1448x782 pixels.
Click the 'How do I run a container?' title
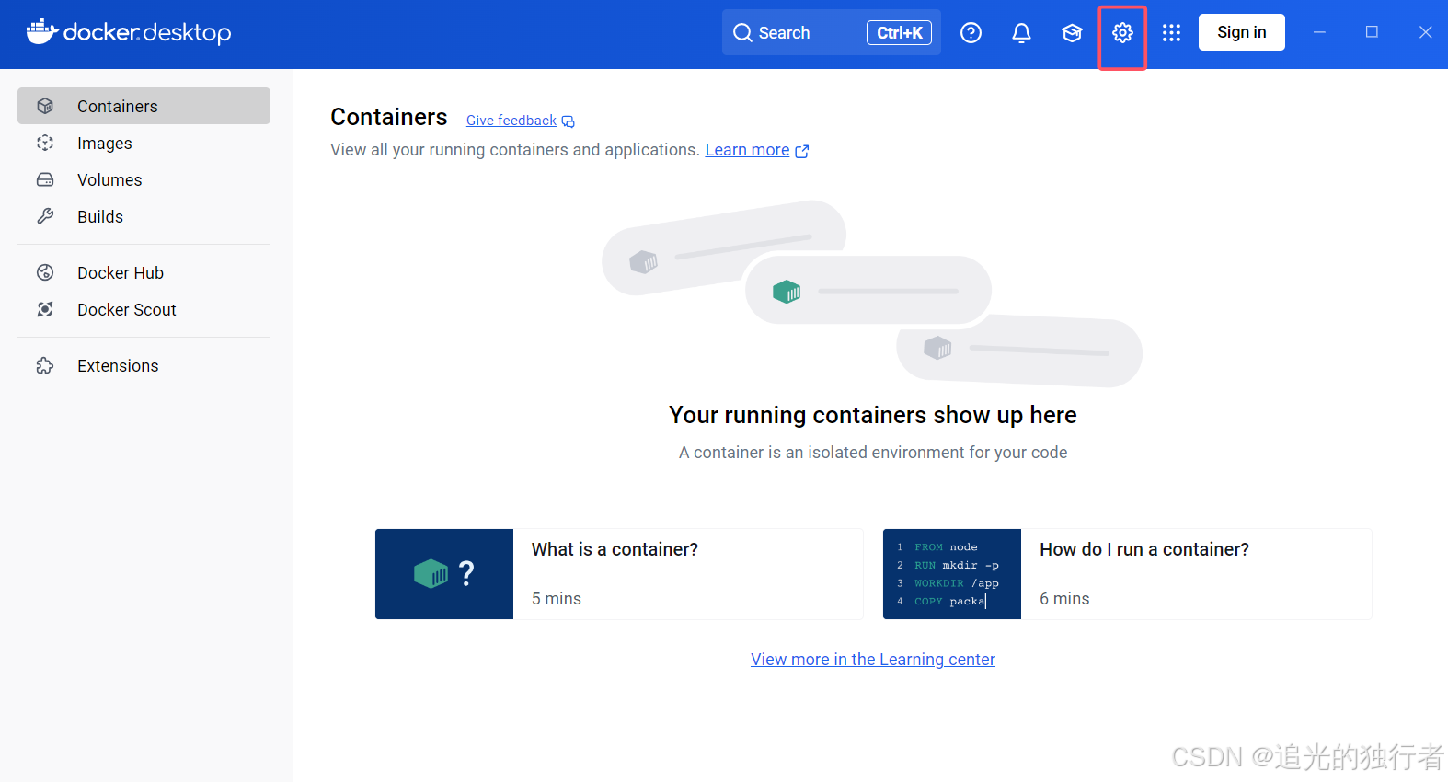pyautogui.click(x=1144, y=549)
